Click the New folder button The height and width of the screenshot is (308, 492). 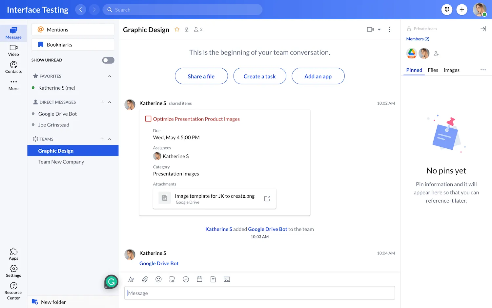click(x=49, y=302)
